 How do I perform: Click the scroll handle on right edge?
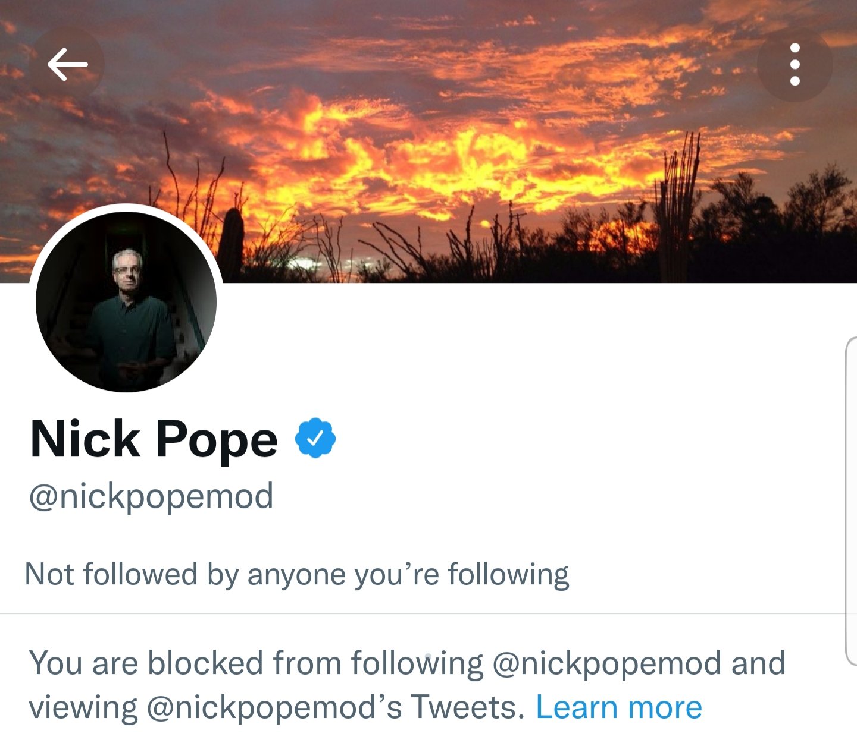point(851,499)
